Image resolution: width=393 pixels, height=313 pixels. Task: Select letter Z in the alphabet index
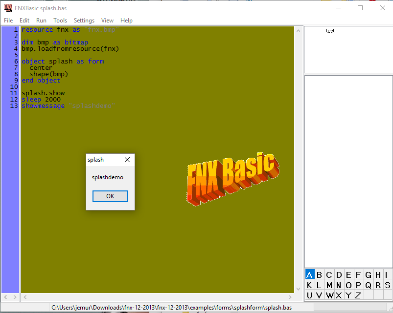(x=358, y=295)
